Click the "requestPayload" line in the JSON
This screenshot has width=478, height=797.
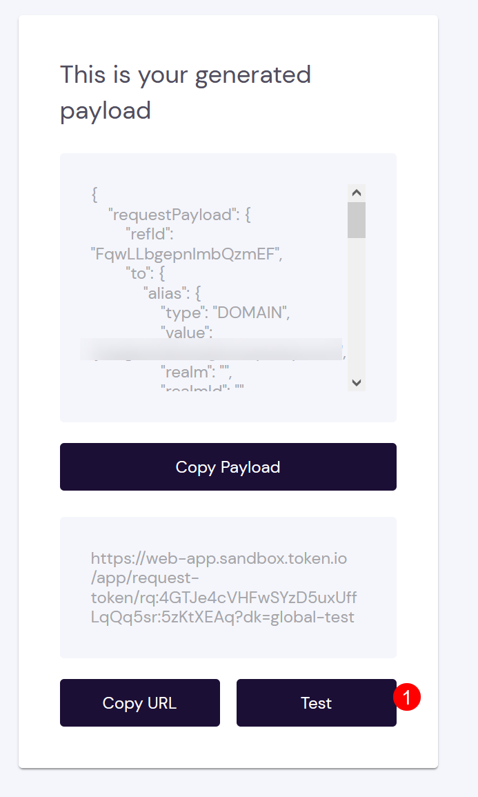point(179,215)
